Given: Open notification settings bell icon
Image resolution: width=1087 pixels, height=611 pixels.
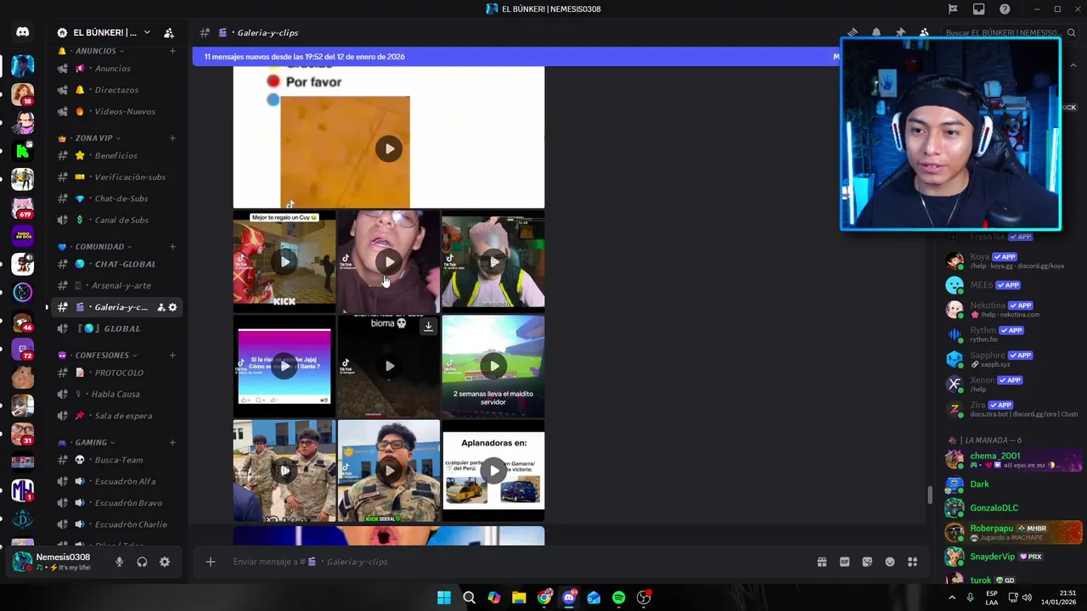Looking at the screenshot, I should tap(876, 33).
